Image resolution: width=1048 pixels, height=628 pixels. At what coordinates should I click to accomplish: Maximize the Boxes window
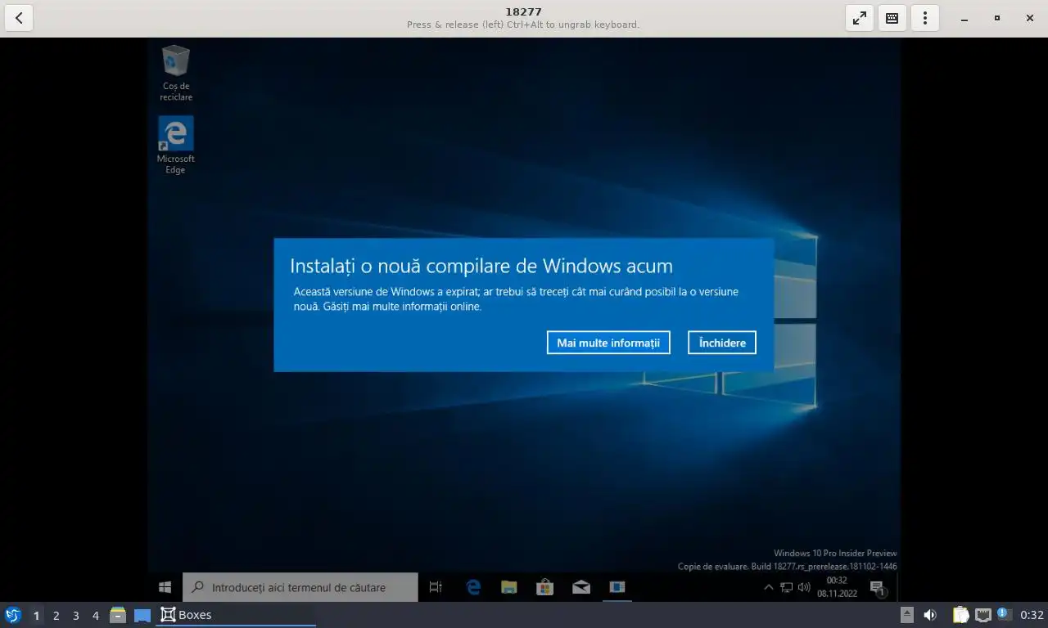click(x=996, y=18)
